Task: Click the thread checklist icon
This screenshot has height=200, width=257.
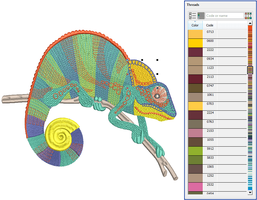Action: click(193, 16)
